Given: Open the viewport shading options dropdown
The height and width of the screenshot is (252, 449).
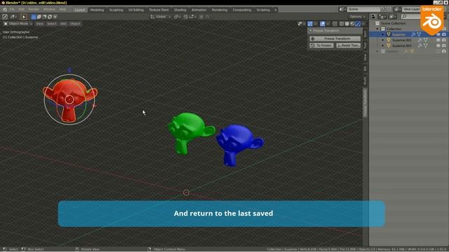Looking at the screenshot, I should click(363, 24).
